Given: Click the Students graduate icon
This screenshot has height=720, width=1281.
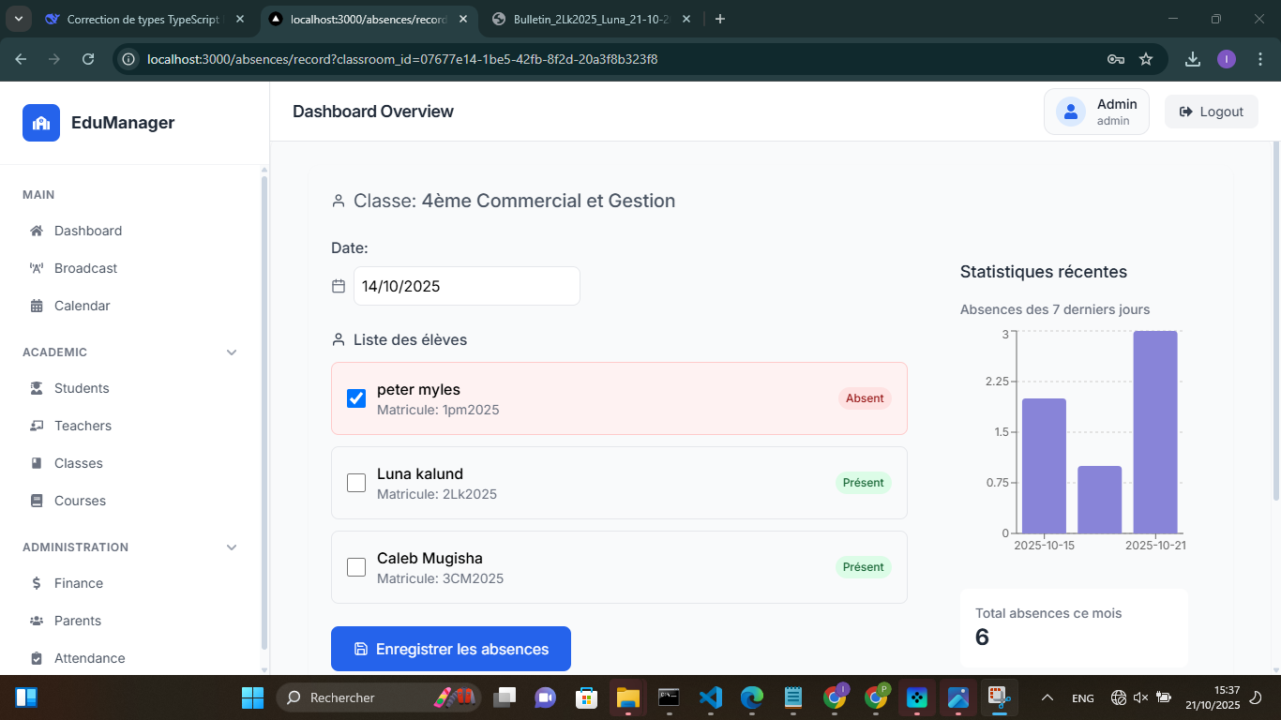Looking at the screenshot, I should pos(37,388).
